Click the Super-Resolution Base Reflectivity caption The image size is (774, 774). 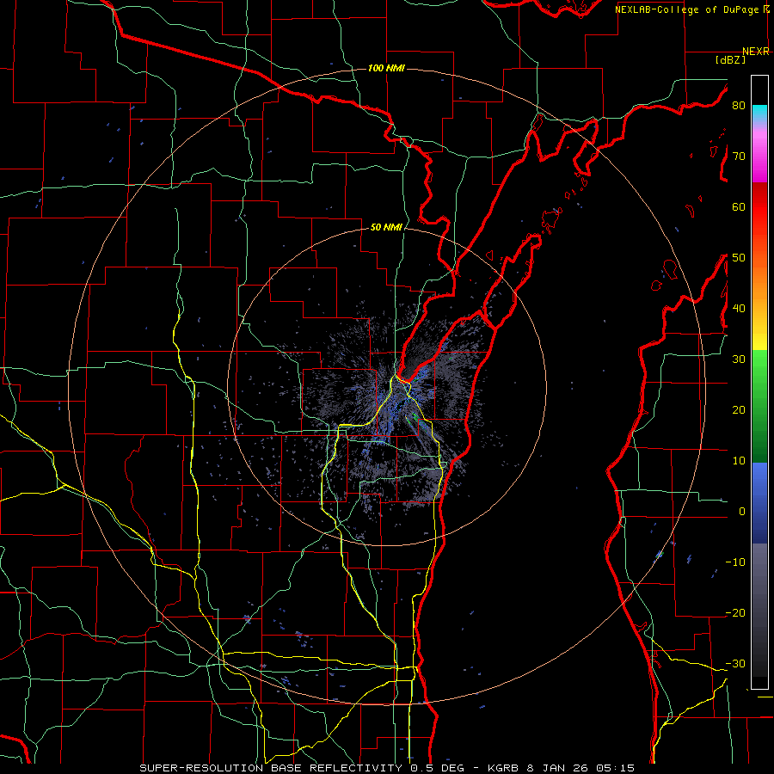tap(386, 768)
